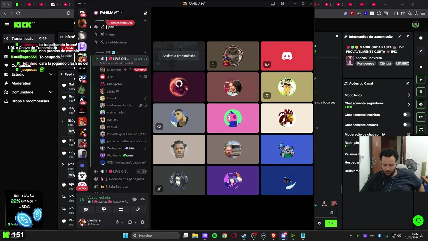The image size is (428, 241).
Task: Click SnowHiroki in voice channel list
Action: pyautogui.click(x=114, y=70)
